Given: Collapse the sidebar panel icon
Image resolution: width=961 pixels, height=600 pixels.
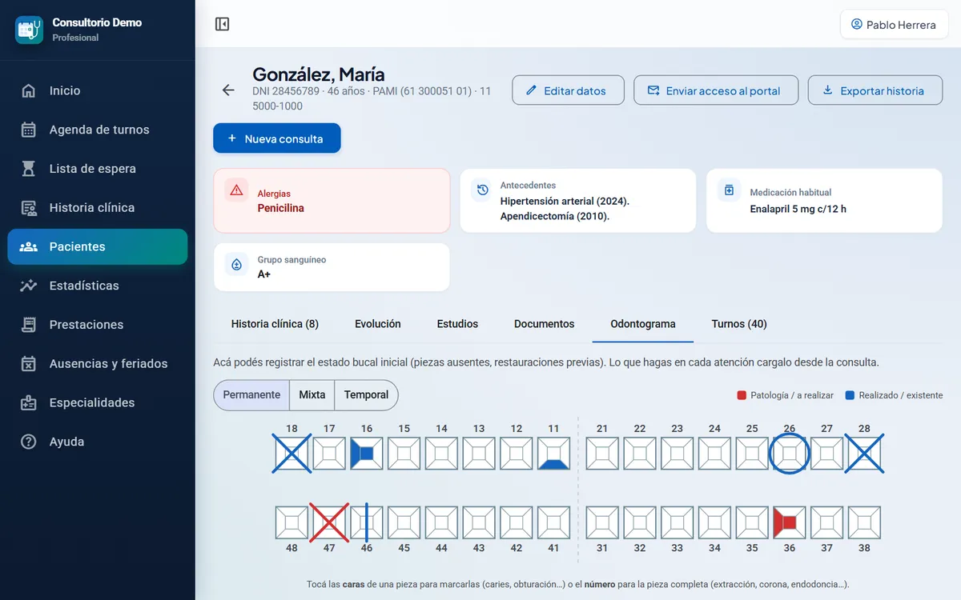Looking at the screenshot, I should pyautogui.click(x=223, y=24).
